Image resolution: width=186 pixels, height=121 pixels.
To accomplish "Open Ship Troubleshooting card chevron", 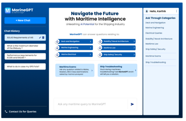I will pos(135,70).
